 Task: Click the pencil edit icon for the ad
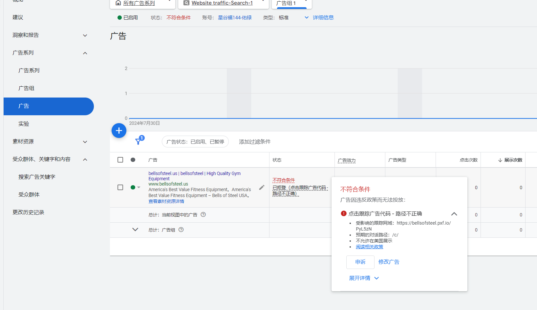tap(262, 188)
